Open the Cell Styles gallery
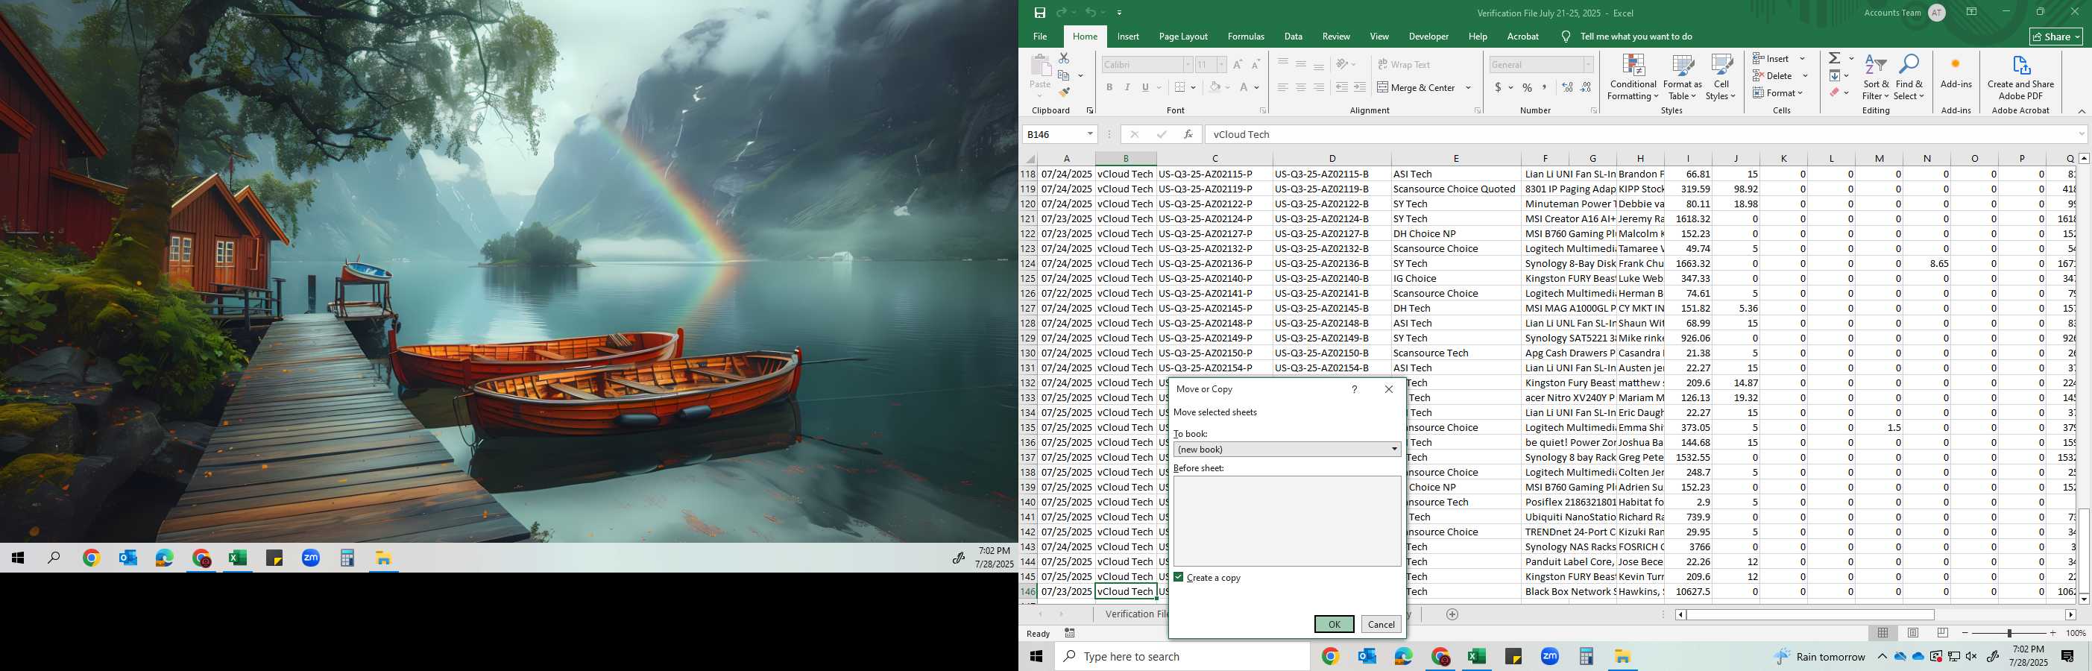This screenshot has width=2092, height=671. click(x=1721, y=78)
